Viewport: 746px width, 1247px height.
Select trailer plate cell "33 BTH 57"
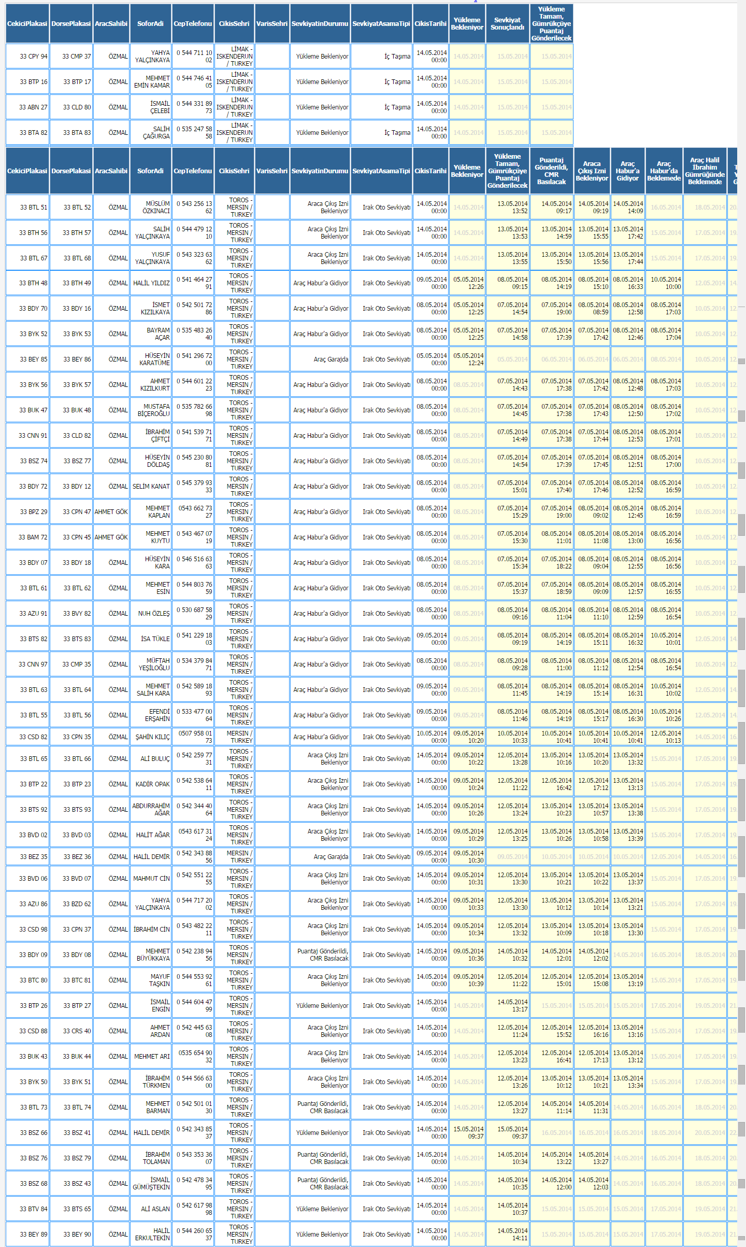pos(71,232)
